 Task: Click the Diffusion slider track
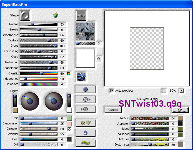[x=39, y=129]
